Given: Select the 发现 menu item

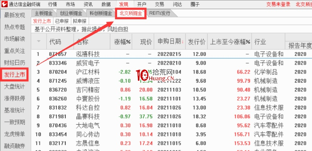Looking at the screenshot, I should coord(124,5).
